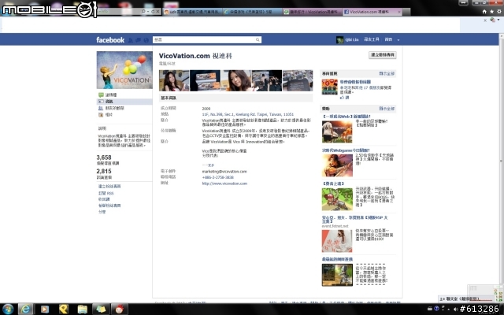Open friend requests icon in Facebook header
The width and height of the screenshot is (504, 315).
tap(131, 40)
